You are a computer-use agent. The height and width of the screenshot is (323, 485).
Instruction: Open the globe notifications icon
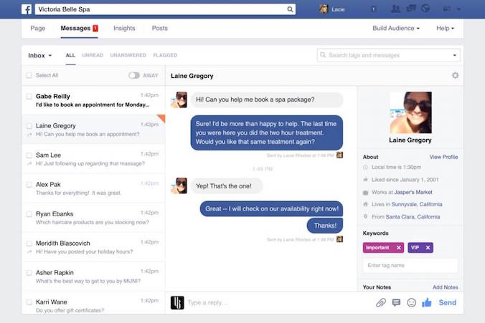click(425, 9)
